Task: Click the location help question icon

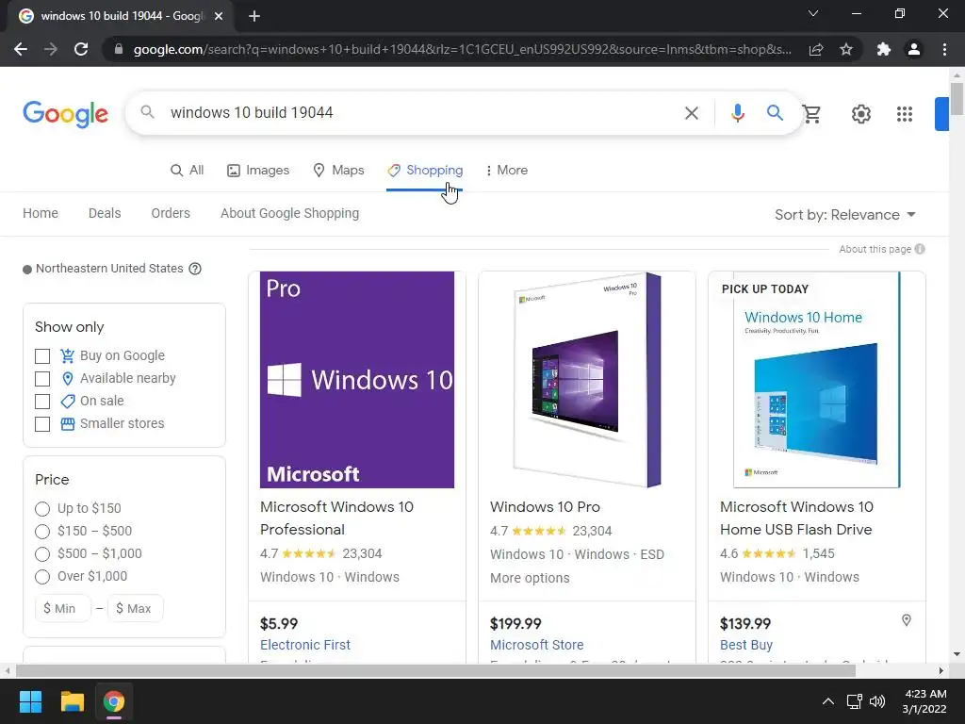Action: point(195,269)
